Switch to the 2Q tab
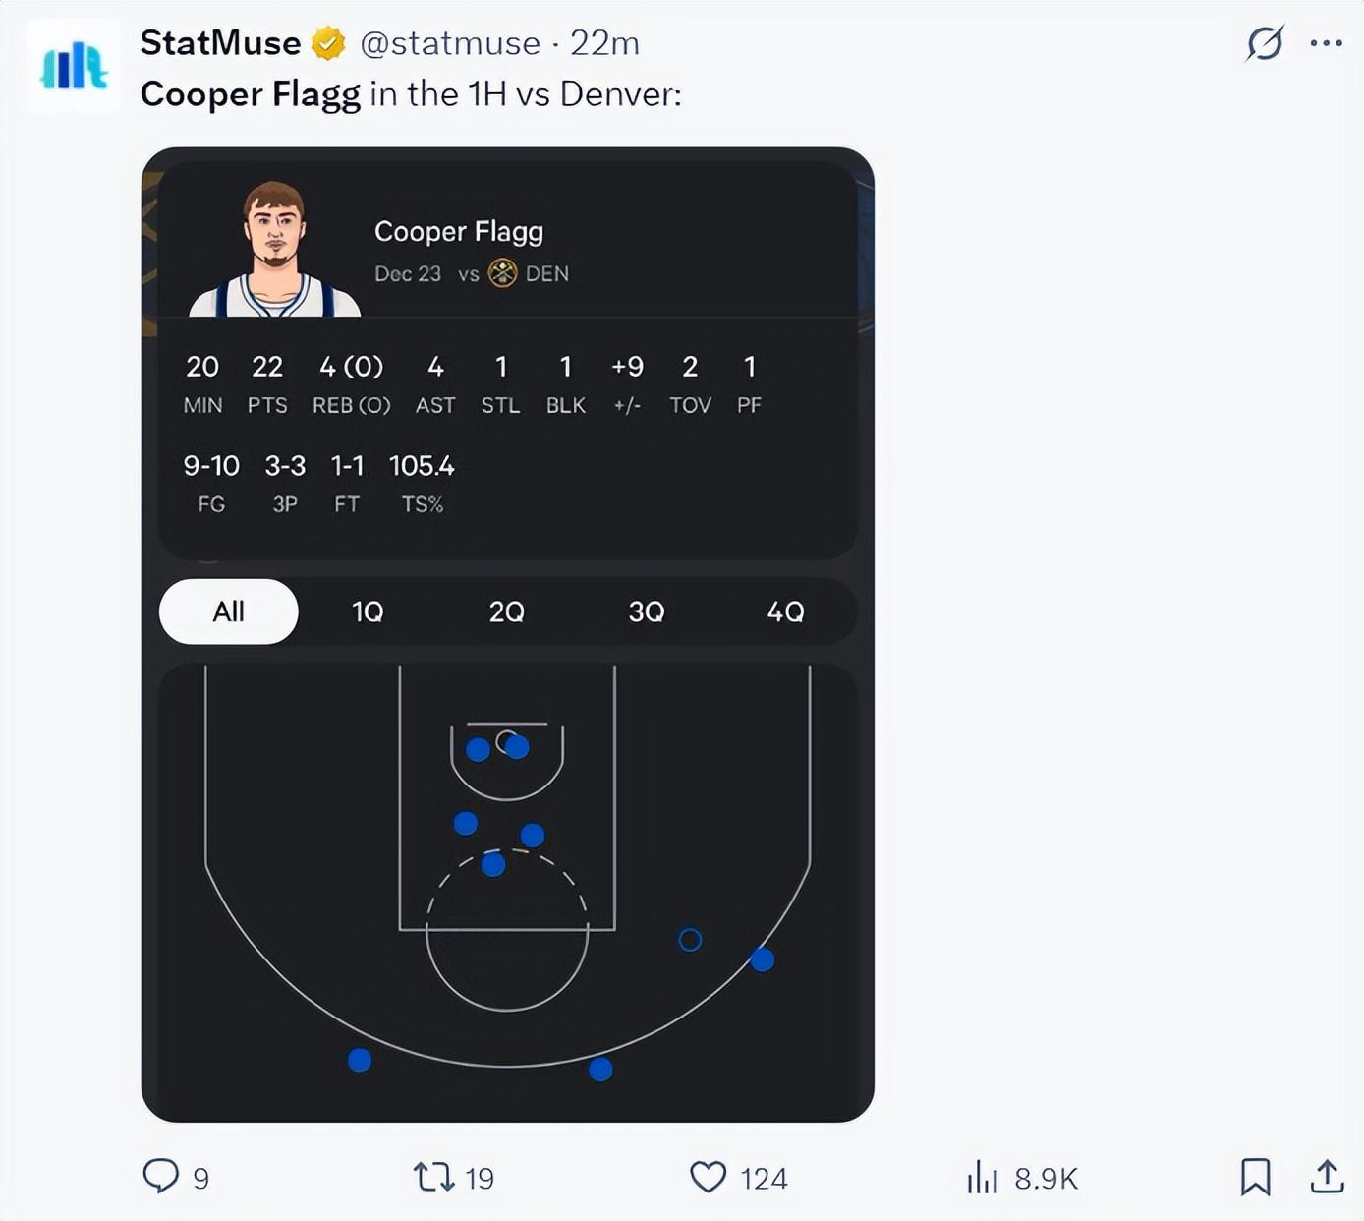 click(507, 612)
